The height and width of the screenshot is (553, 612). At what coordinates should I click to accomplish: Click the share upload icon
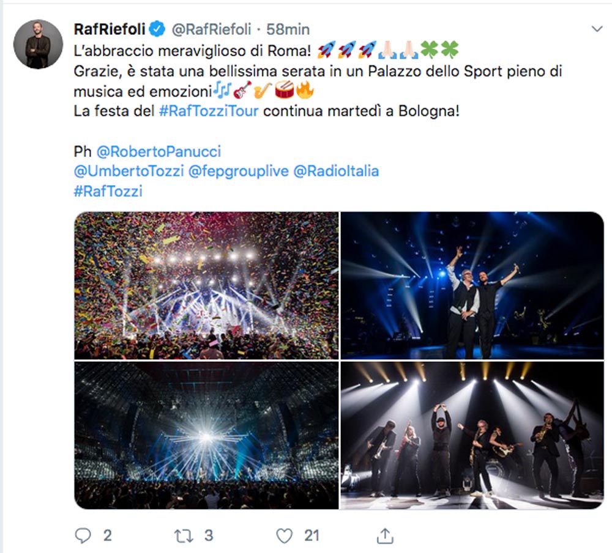[385, 535]
